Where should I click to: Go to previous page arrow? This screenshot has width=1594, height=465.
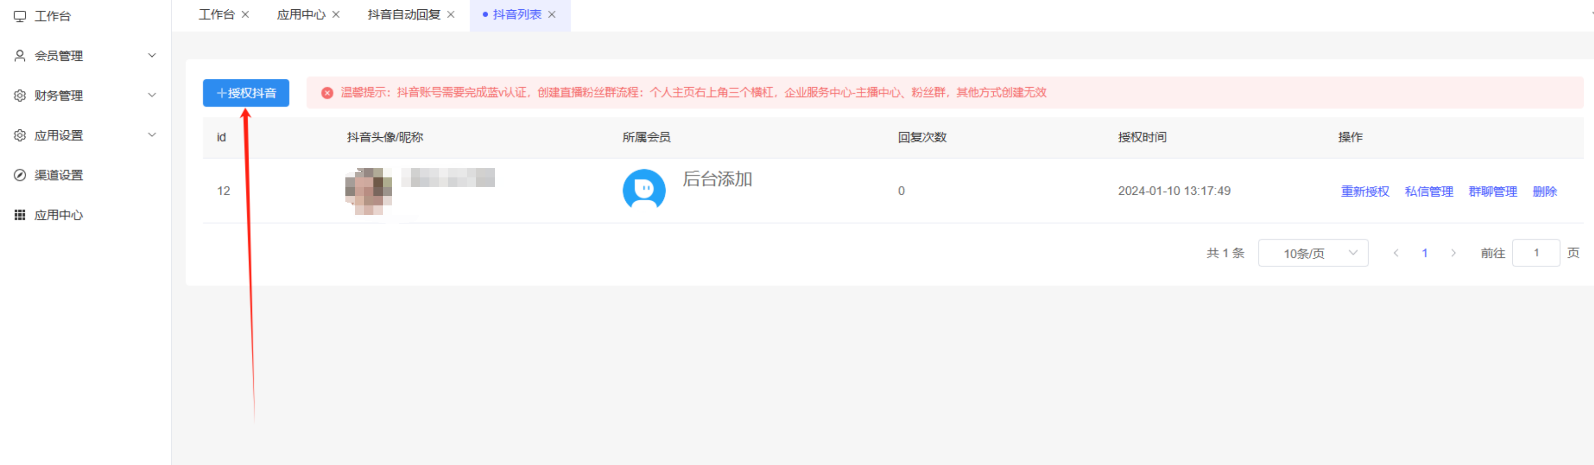[1396, 253]
